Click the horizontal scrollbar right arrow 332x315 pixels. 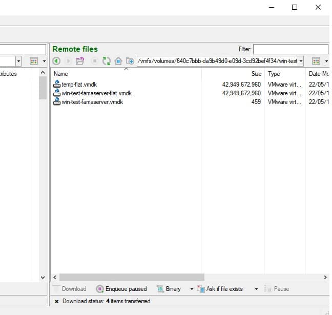click(x=325, y=277)
